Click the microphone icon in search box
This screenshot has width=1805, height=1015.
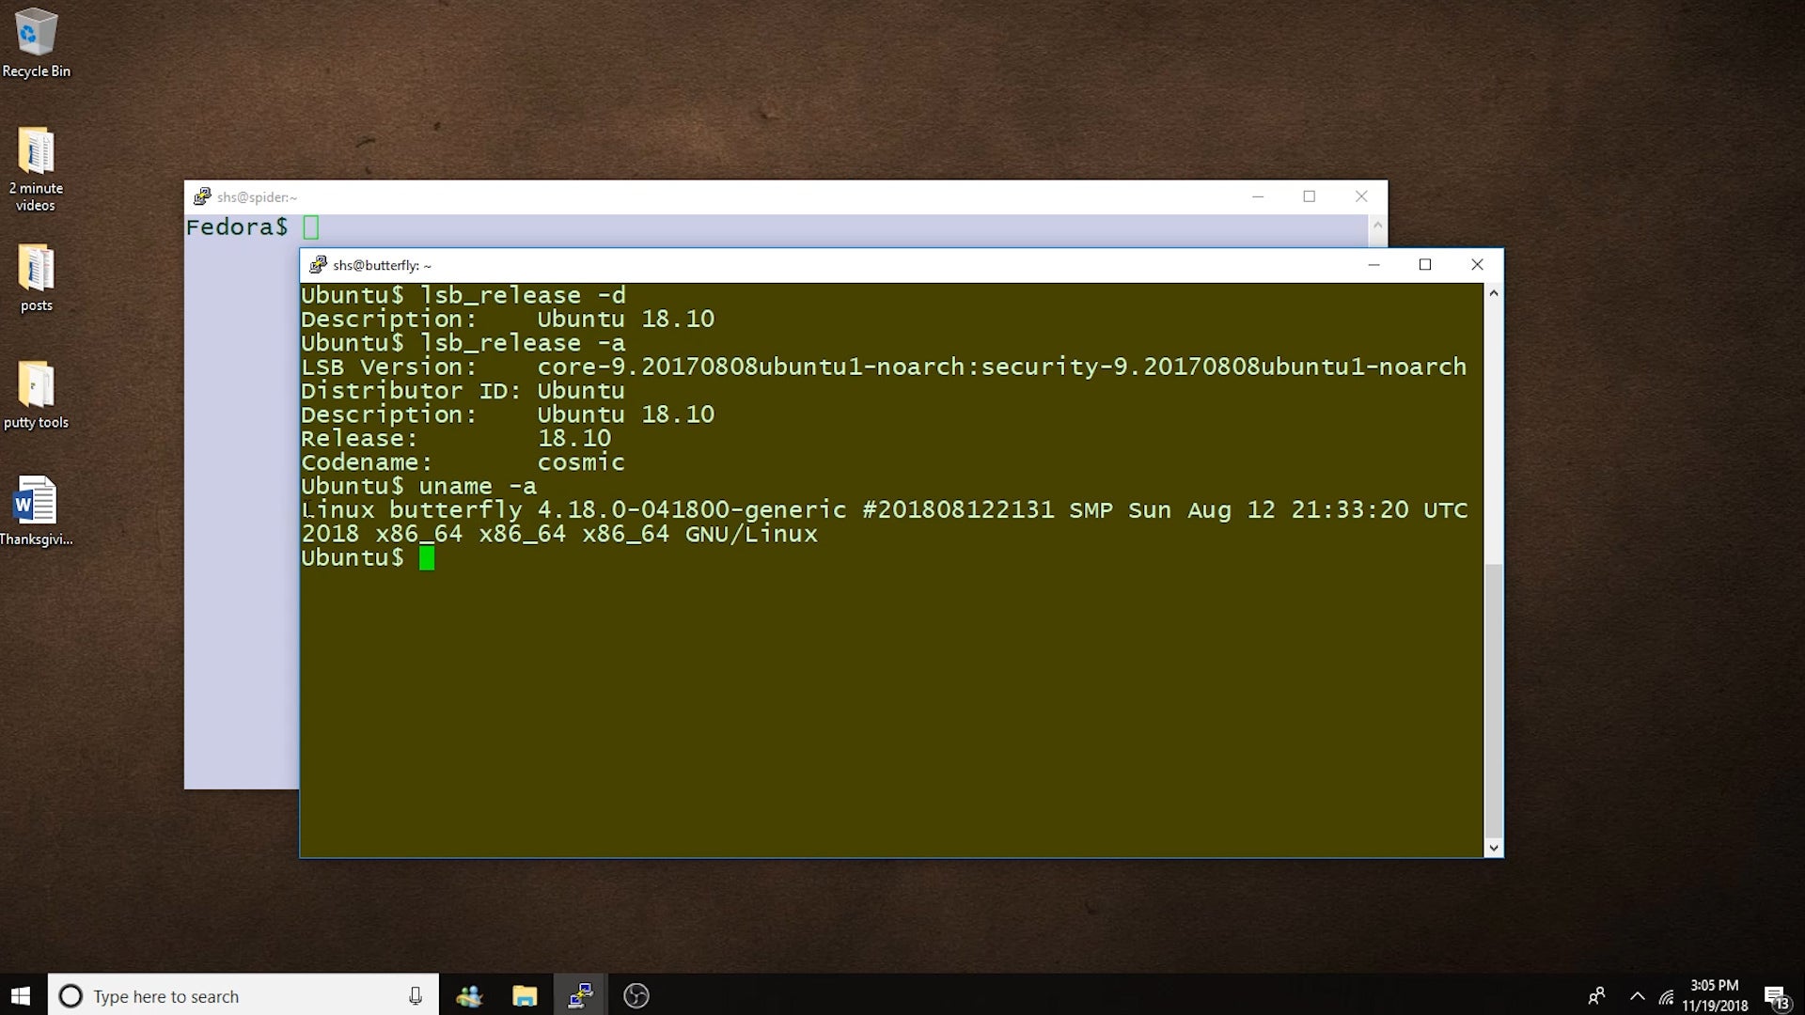[415, 996]
